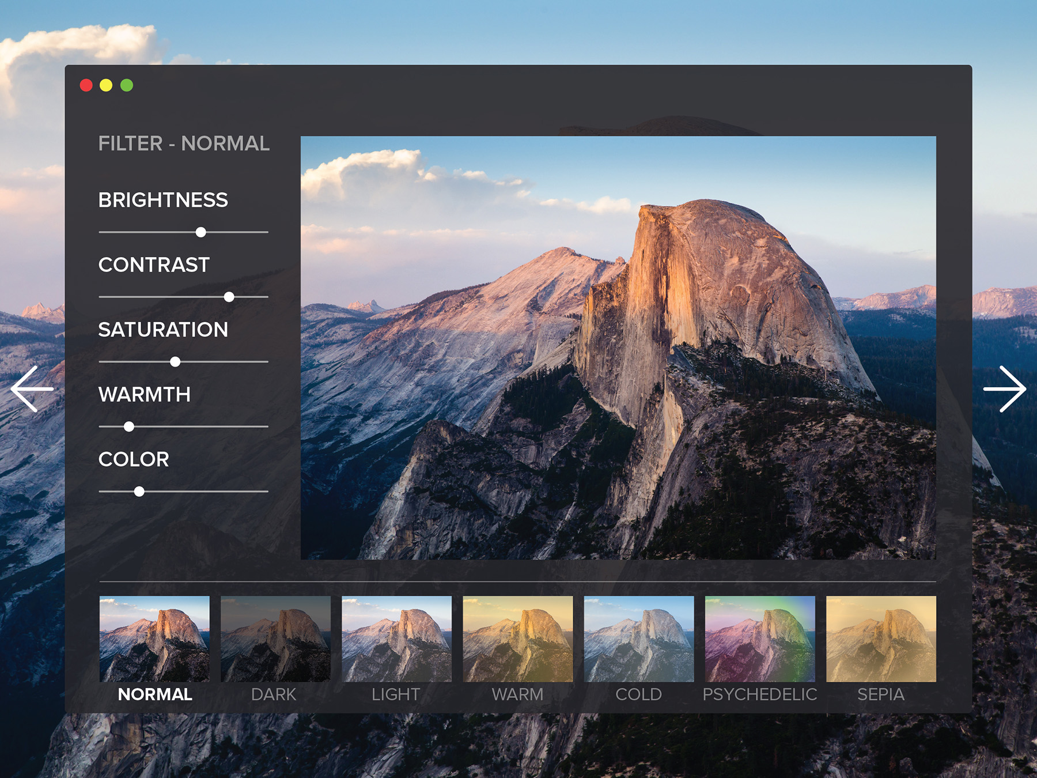Image resolution: width=1037 pixels, height=778 pixels.
Task: Maximize the window with the green button
Action: click(x=127, y=85)
